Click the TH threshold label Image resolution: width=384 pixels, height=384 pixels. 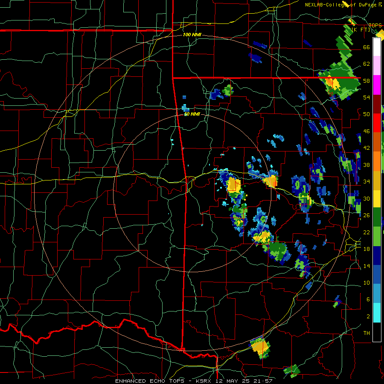367,333
